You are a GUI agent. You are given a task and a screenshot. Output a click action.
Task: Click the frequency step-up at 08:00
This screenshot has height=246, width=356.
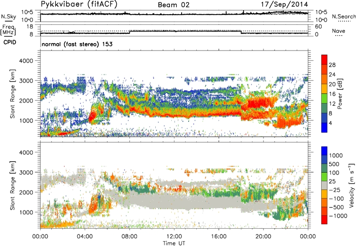(x=129, y=32)
